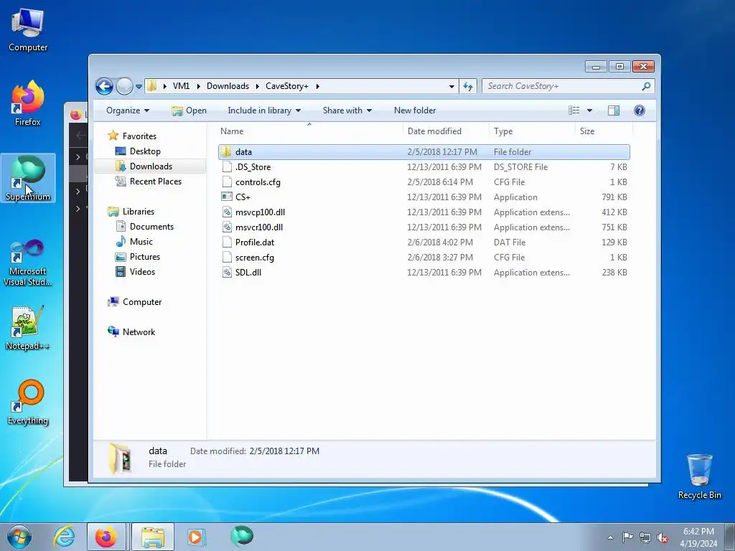Screen dimensions: 735x551
Task: Open the Organize menu
Action: pos(128,110)
